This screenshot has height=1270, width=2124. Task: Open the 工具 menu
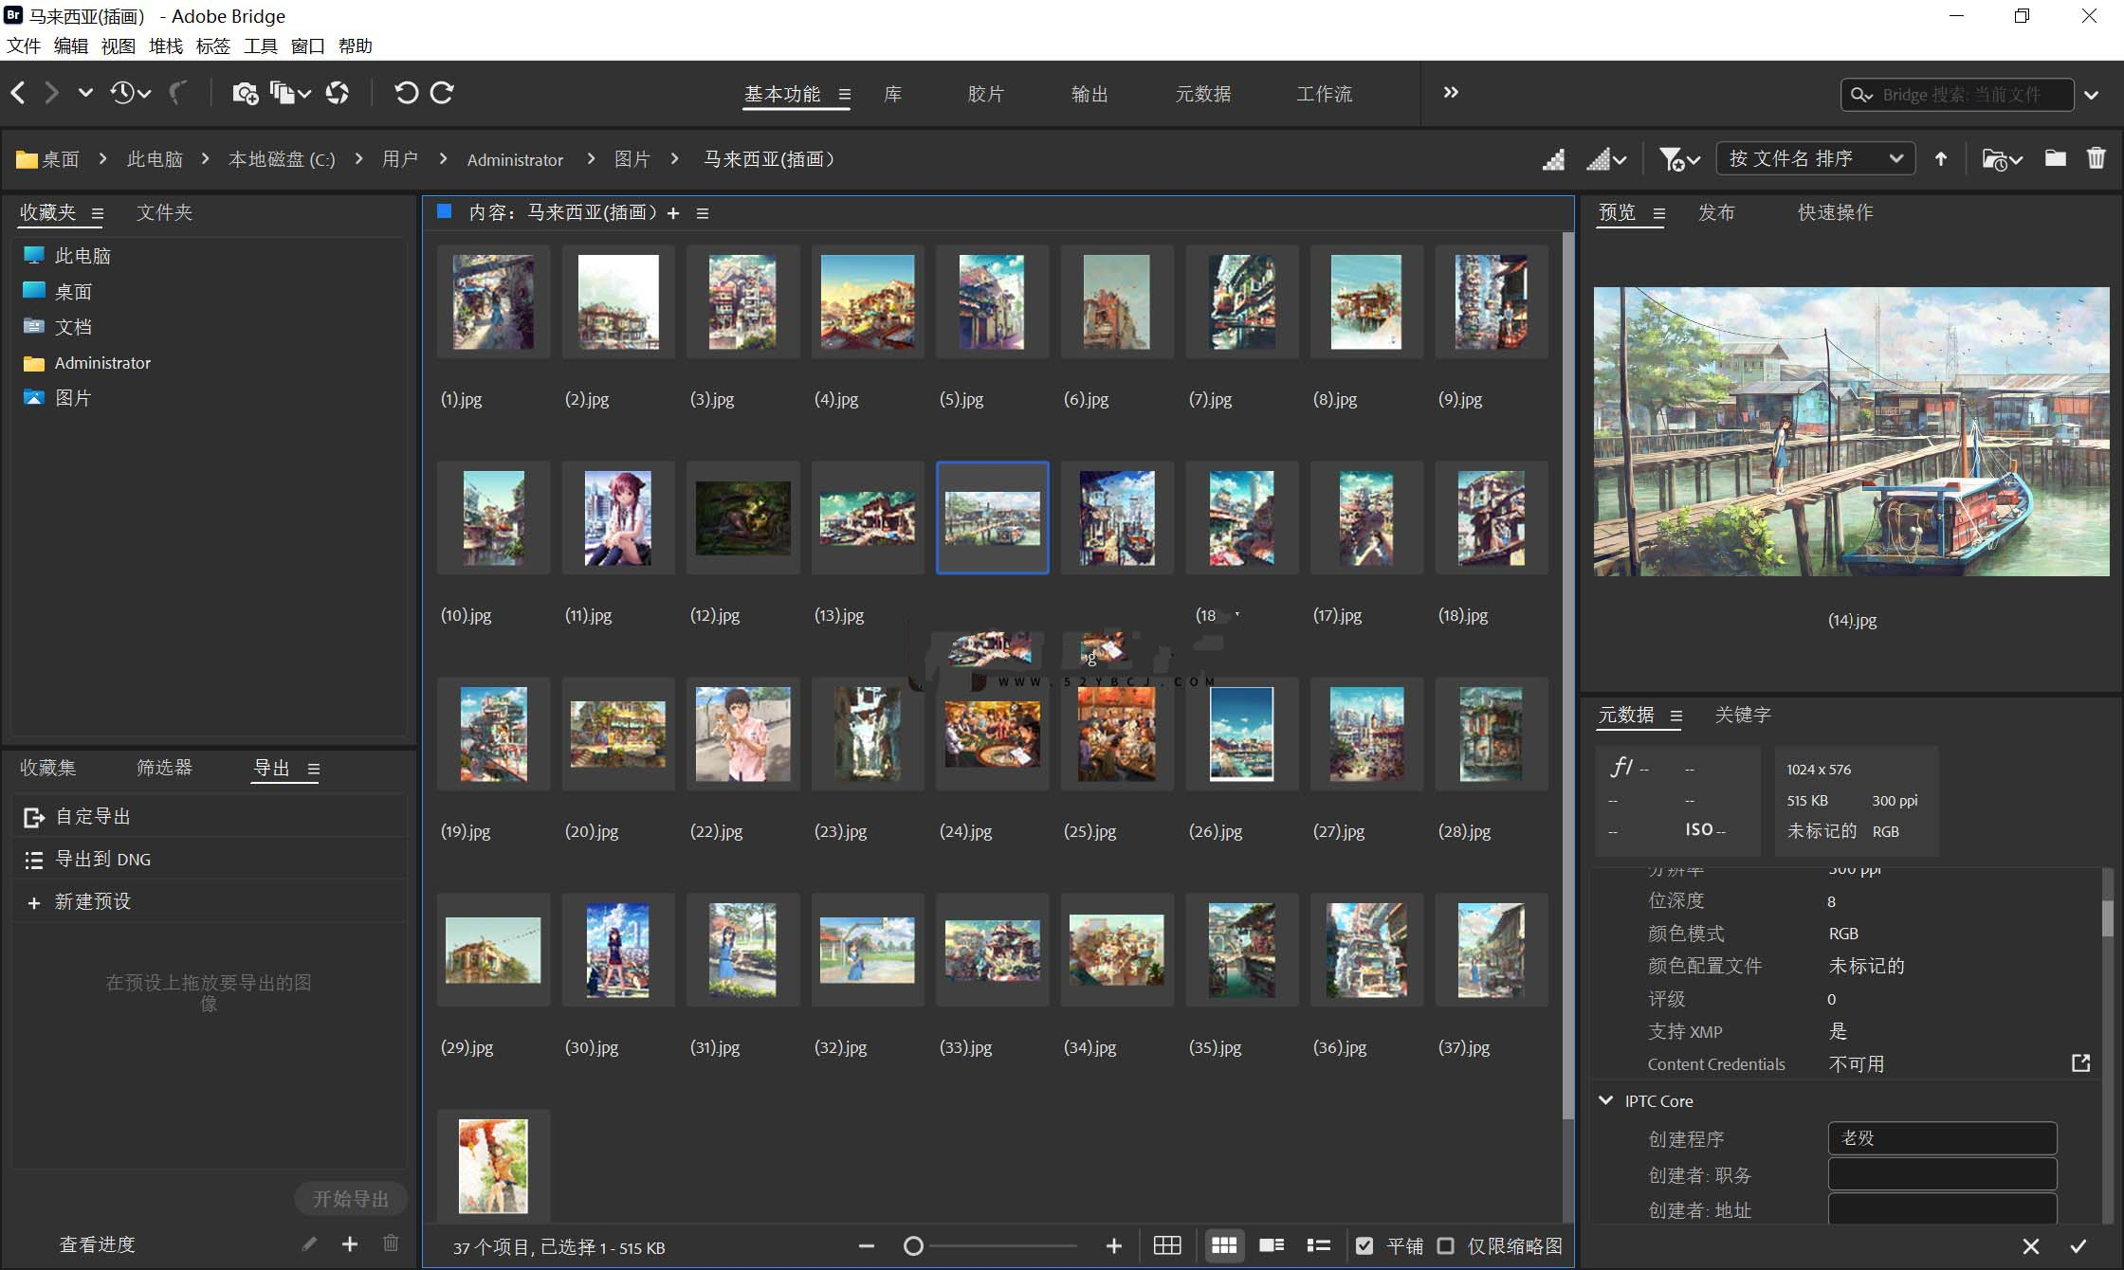pyautogui.click(x=261, y=45)
